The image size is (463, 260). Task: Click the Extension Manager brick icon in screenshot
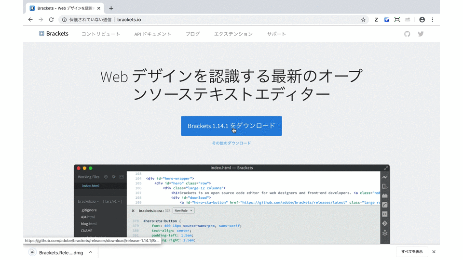click(x=385, y=195)
